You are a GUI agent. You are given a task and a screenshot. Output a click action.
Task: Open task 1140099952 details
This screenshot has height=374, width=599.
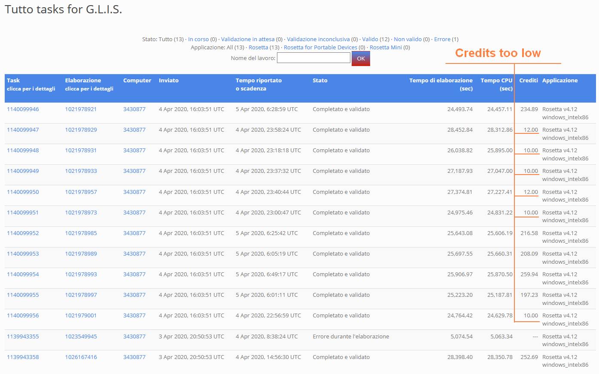coord(23,233)
